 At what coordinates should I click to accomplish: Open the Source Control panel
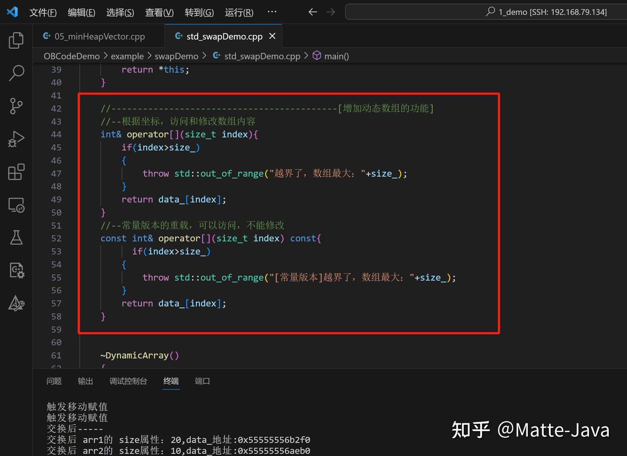click(16, 106)
